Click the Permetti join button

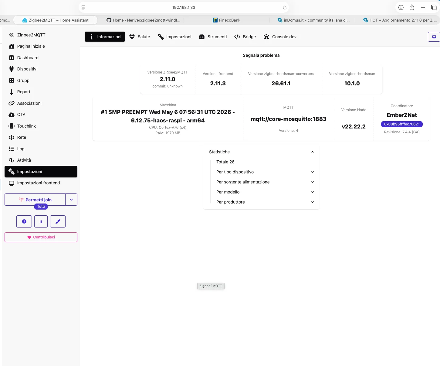[35, 200]
